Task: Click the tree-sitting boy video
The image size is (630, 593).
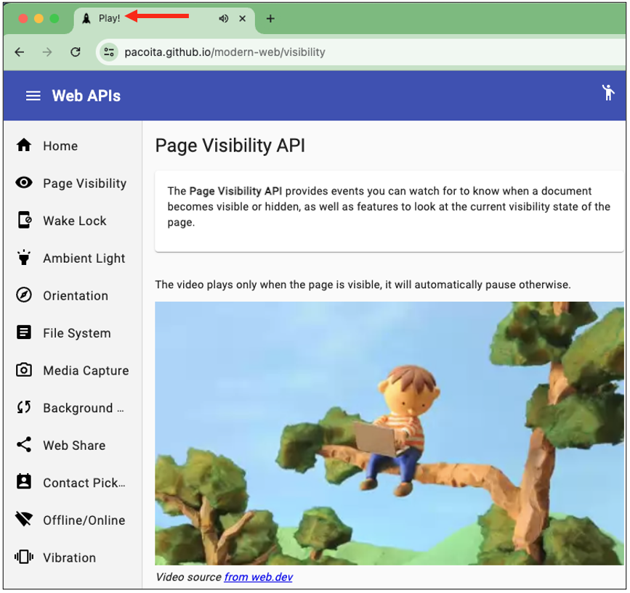Action: tap(389, 433)
